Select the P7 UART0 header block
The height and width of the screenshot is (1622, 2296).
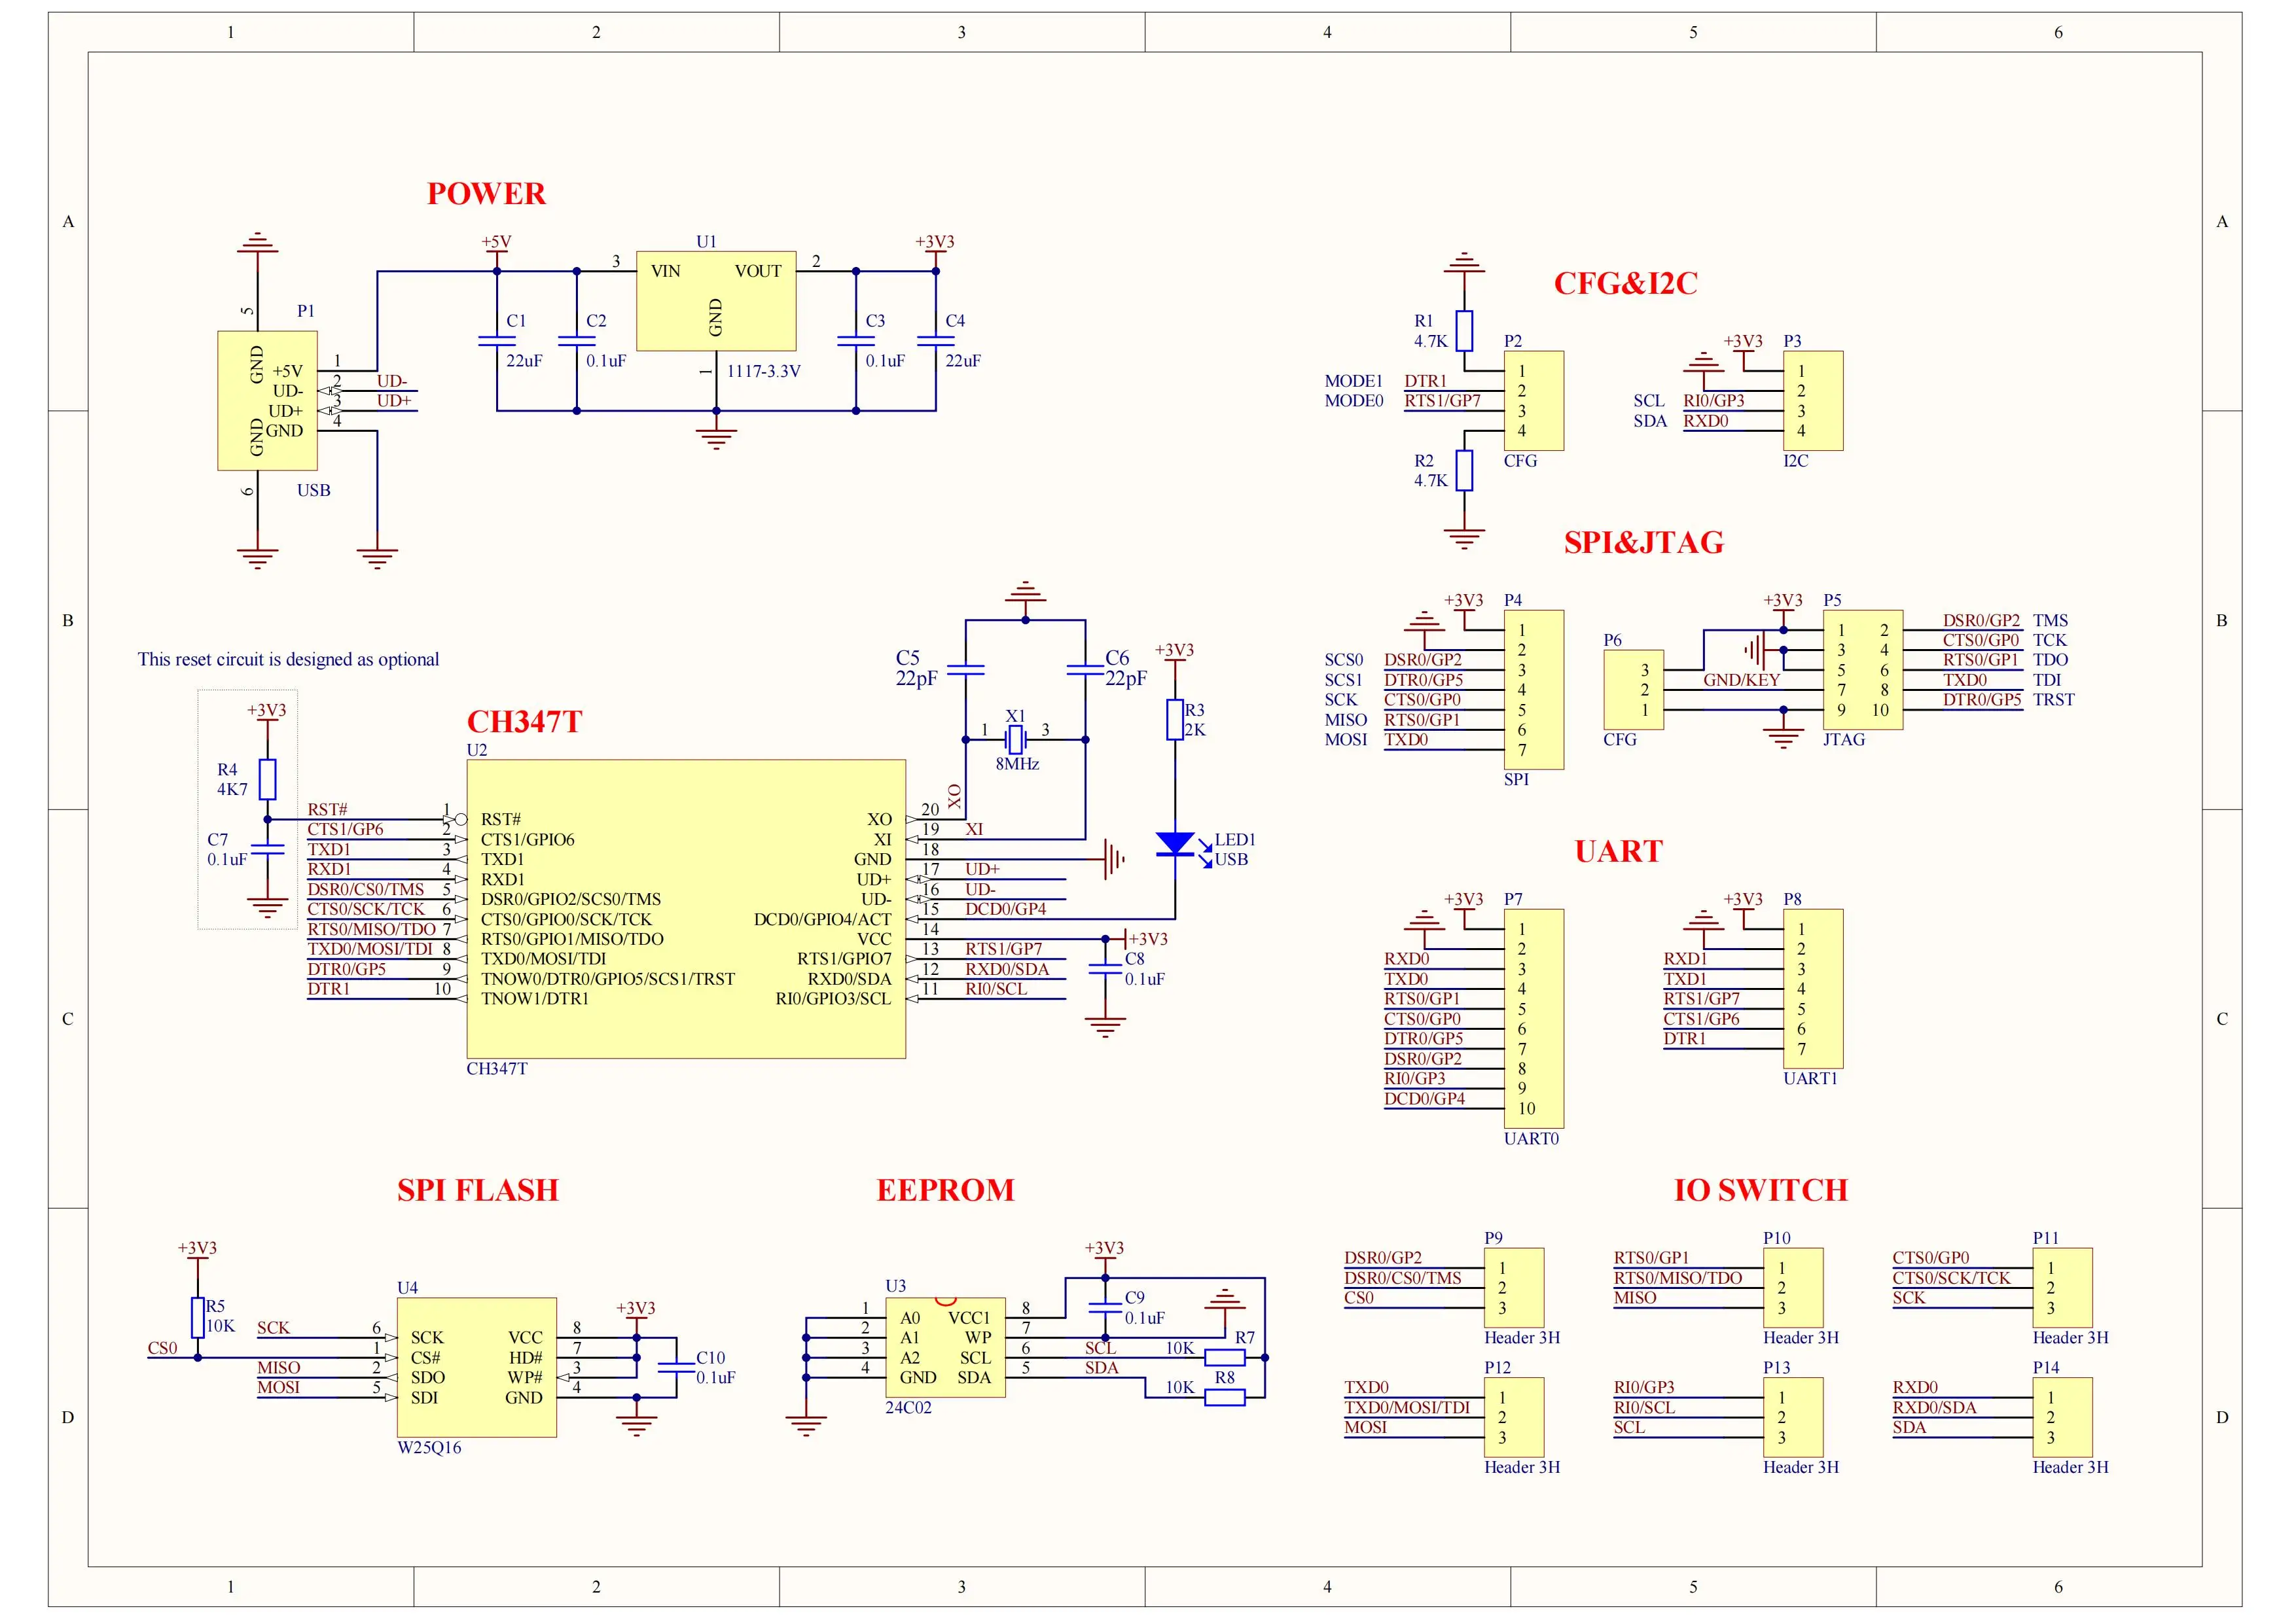click(1534, 1018)
